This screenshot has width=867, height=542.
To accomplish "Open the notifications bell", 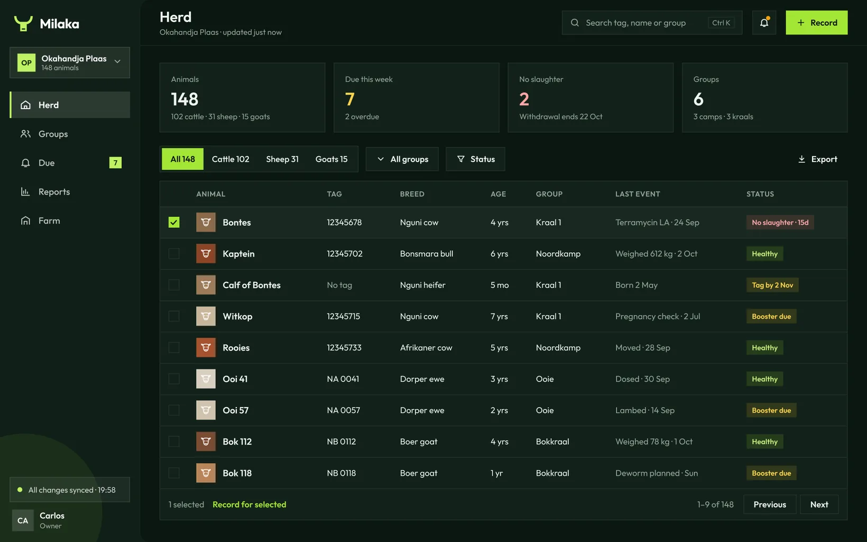I will (764, 23).
